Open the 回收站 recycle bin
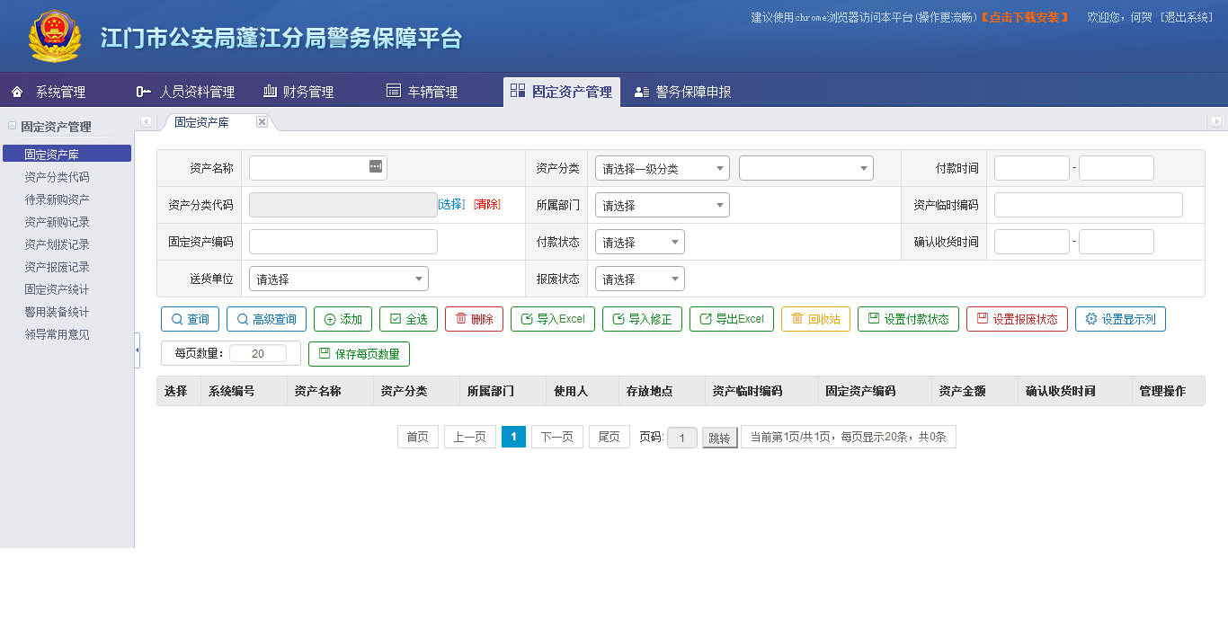1228x638 pixels. tap(816, 319)
